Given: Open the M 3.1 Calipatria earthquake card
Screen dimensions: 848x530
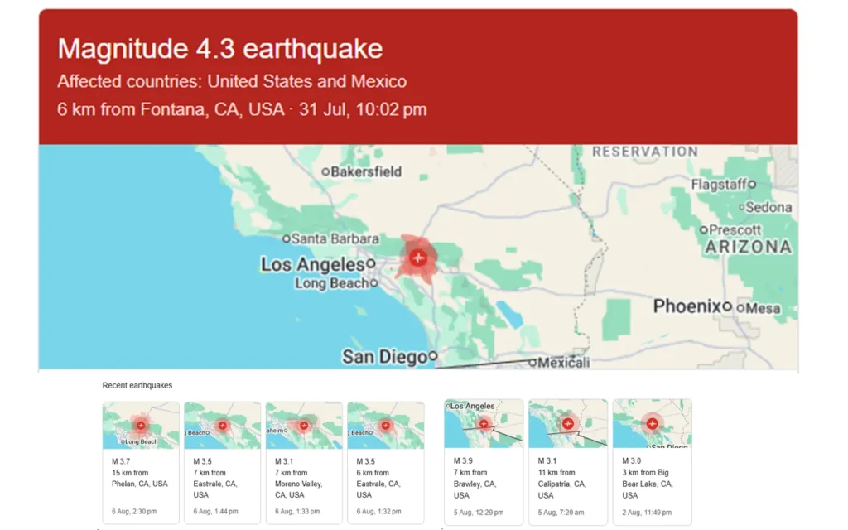Looking at the screenshot, I should pyautogui.click(x=568, y=462).
